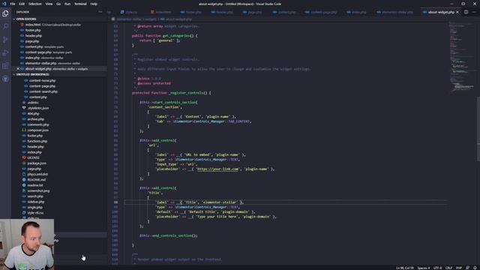Click the _register_controls function name
This screenshot has height=270, width=480.
pos(186,93)
